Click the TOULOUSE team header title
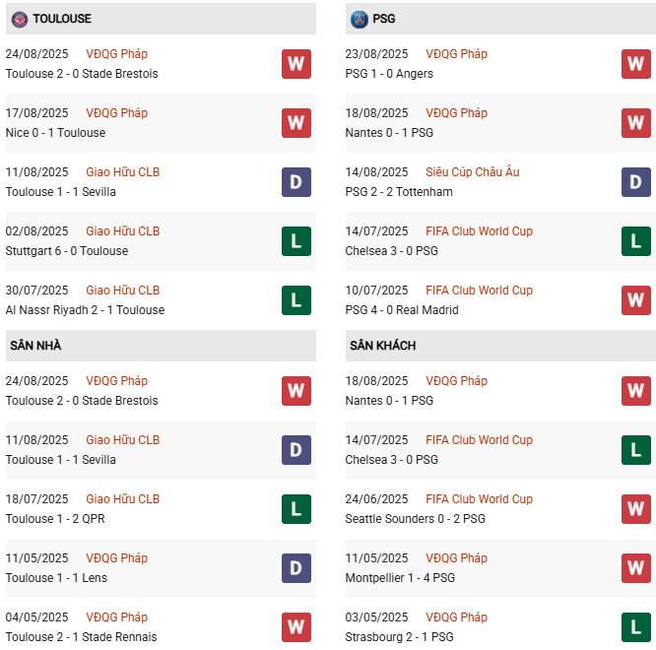Image resolution: width=656 pixels, height=650 pixels. coord(62,19)
